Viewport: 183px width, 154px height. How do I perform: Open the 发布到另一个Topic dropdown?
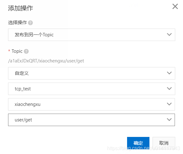coord(92,35)
